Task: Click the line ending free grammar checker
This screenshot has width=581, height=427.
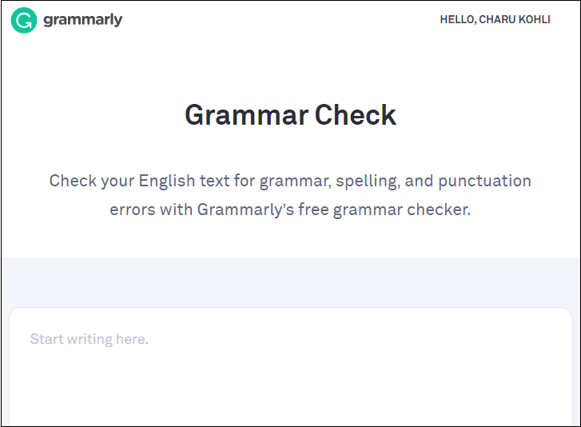Action: pyautogui.click(x=290, y=210)
